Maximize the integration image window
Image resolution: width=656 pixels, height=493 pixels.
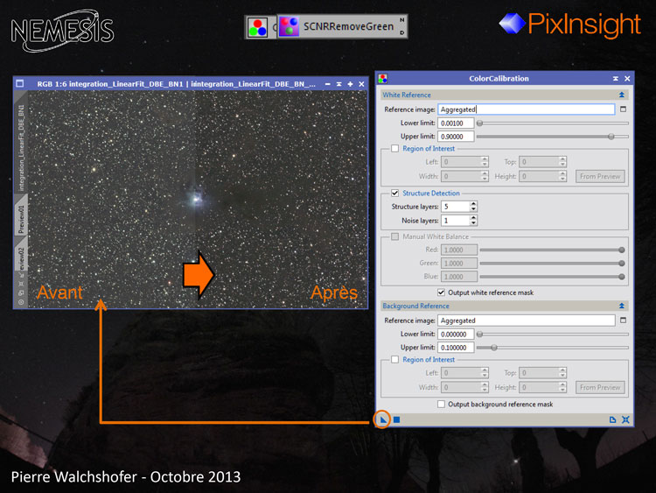[x=350, y=84]
